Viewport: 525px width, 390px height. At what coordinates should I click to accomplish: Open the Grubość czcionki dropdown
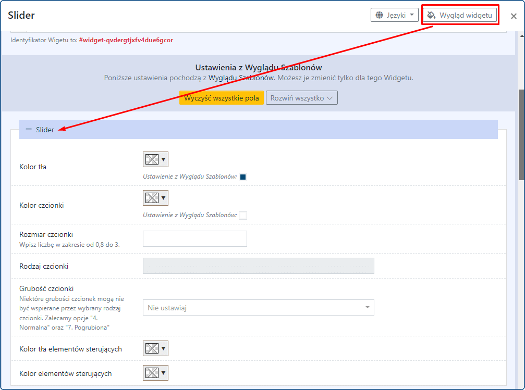click(258, 307)
